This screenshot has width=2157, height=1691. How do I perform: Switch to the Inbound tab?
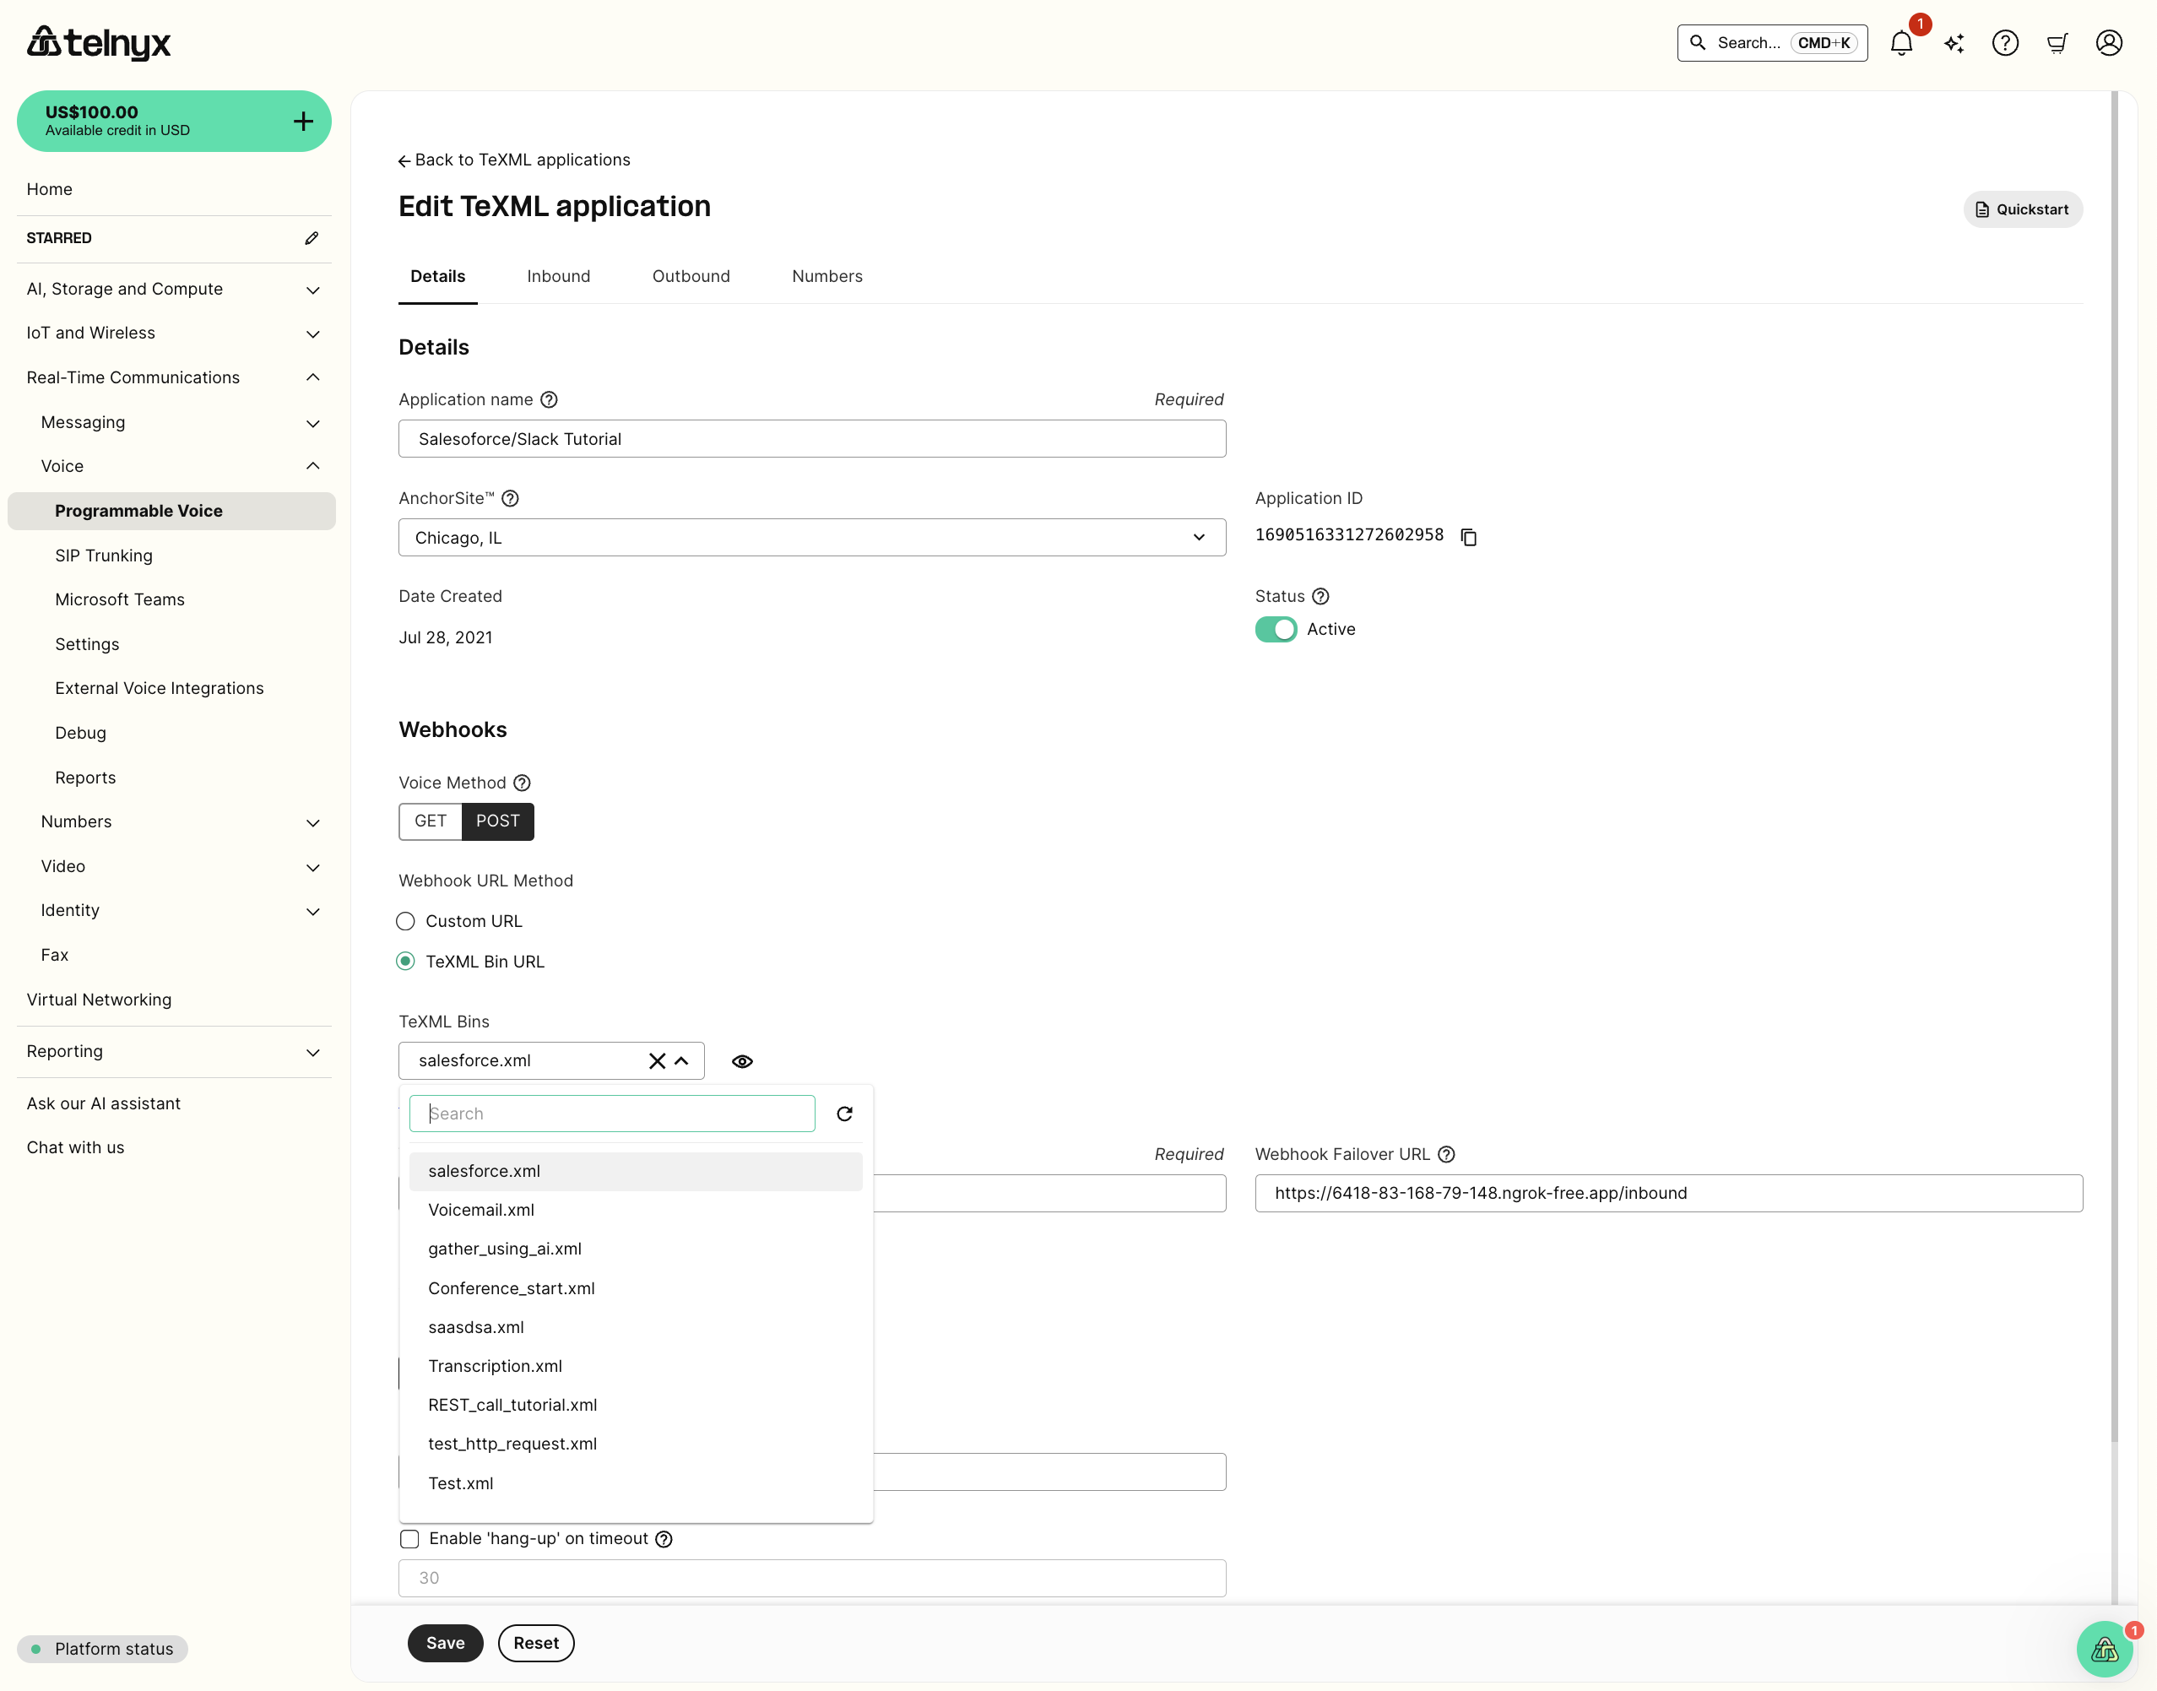click(x=558, y=276)
